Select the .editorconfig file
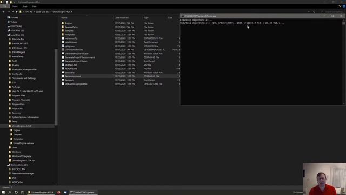346x195 pixels. (71, 38)
